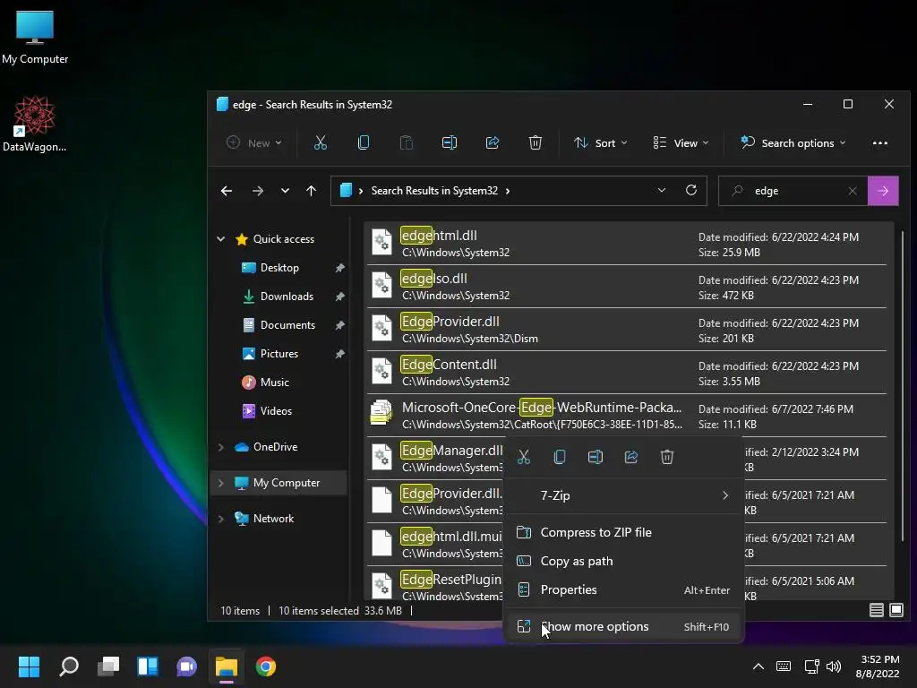Click Copy icon in context menu
The width and height of the screenshot is (917, 688).
click(x=559, y=457)
